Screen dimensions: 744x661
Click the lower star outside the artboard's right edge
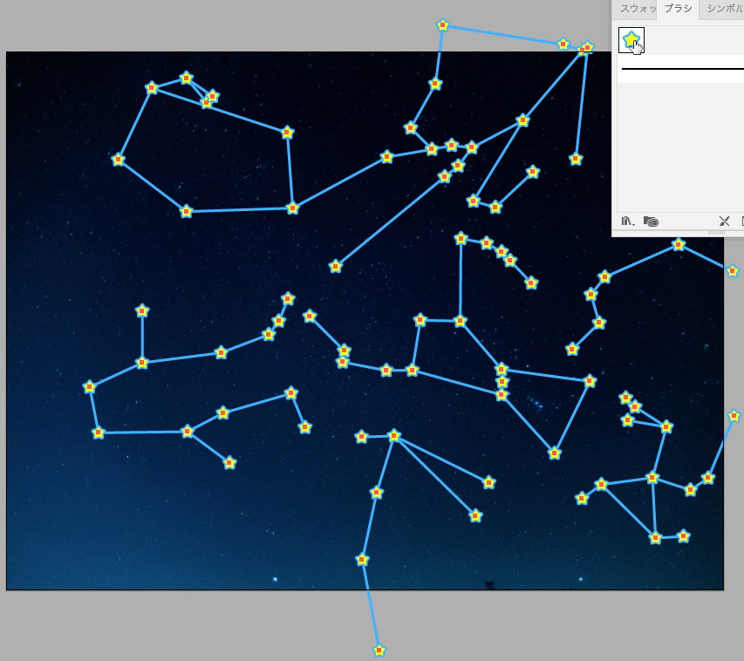pyautogui.click(x=734, y=416)
